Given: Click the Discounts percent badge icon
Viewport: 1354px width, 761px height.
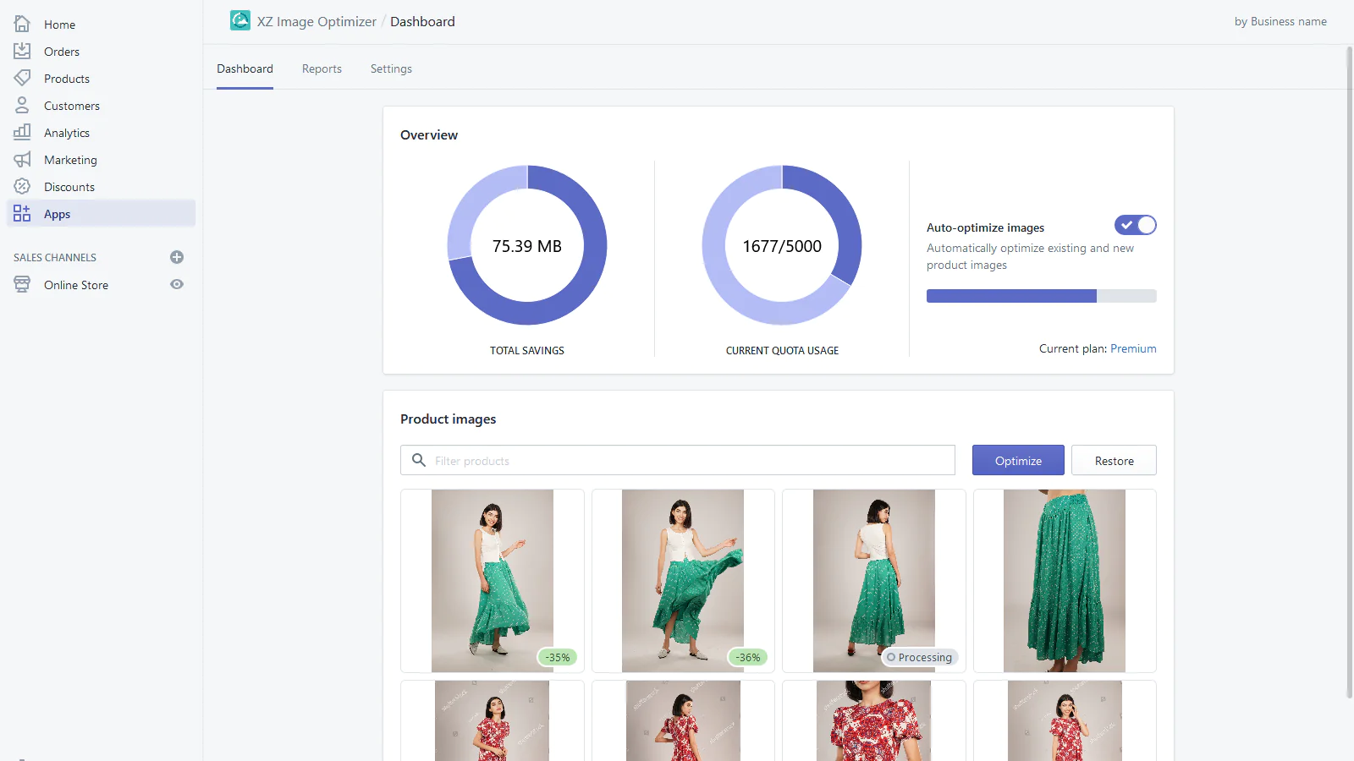Looking at the screenshot, I should (22, 187).
